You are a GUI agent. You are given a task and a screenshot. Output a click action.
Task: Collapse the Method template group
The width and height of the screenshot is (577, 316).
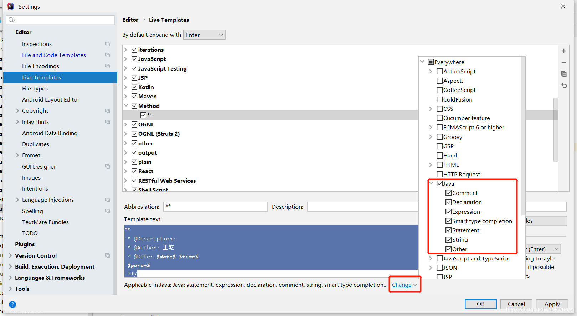click(x=126, y=106)
